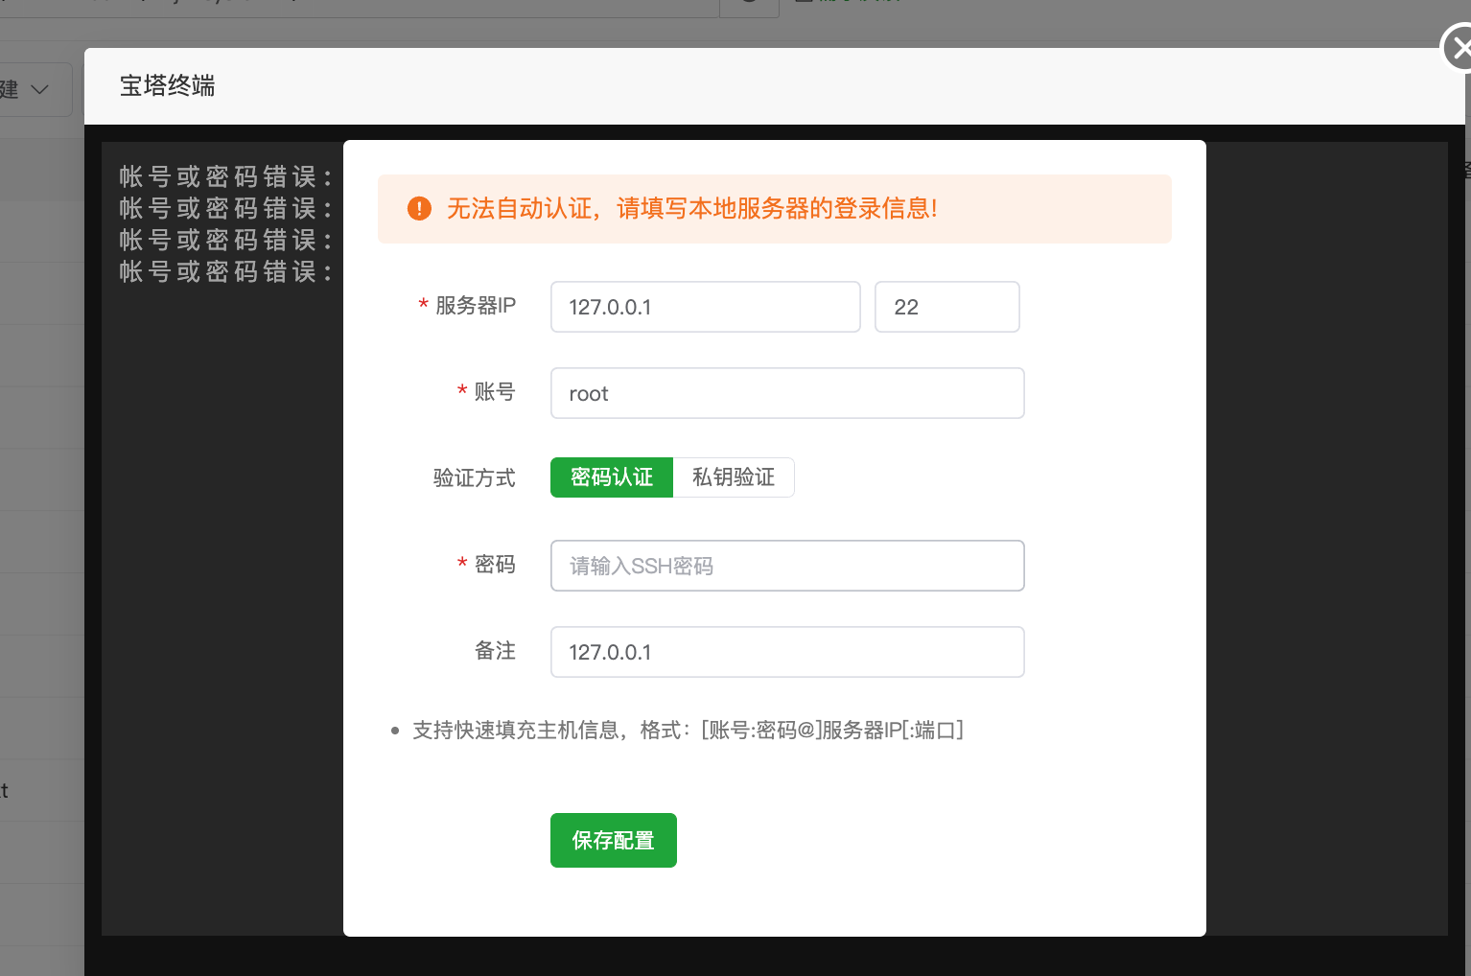1471x976 pixels.
Task: Click the last 帐号或密码错误 terminal line
Action: [x=226, y=271]
